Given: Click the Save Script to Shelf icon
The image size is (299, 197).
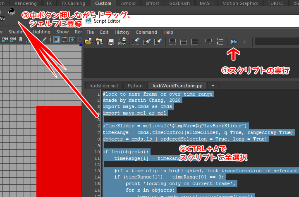Looking at the screenshot, I should pyautogui.click(x=122, y=42).
